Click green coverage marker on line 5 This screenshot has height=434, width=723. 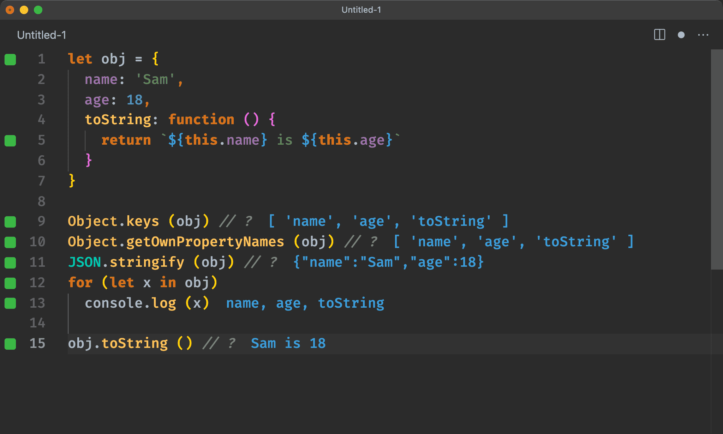point(10,140)
